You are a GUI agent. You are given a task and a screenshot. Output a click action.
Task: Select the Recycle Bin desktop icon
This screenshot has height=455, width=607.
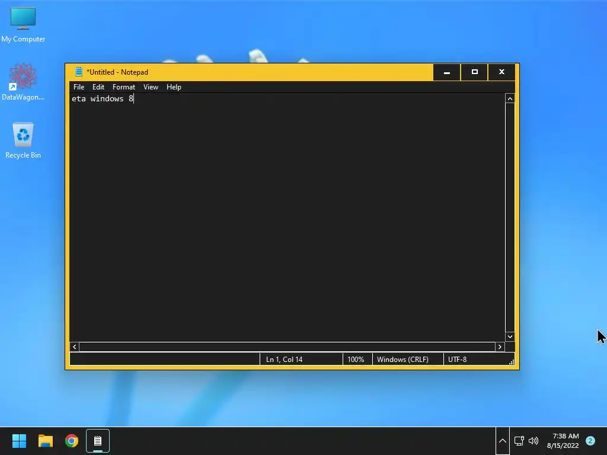(23, 140)
